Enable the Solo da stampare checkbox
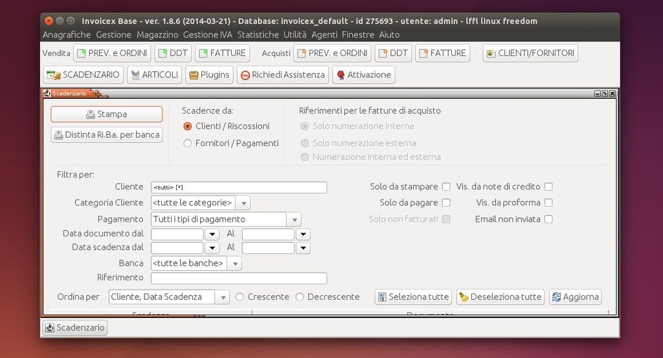The width and height of the screenshot is (663, 358). [445, 187]
